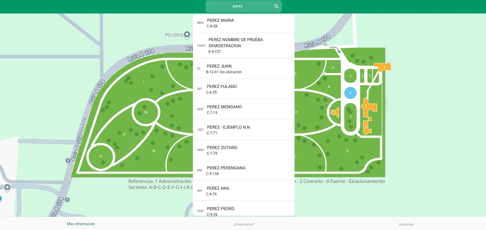Open the Mas información link

coord(81,224)
